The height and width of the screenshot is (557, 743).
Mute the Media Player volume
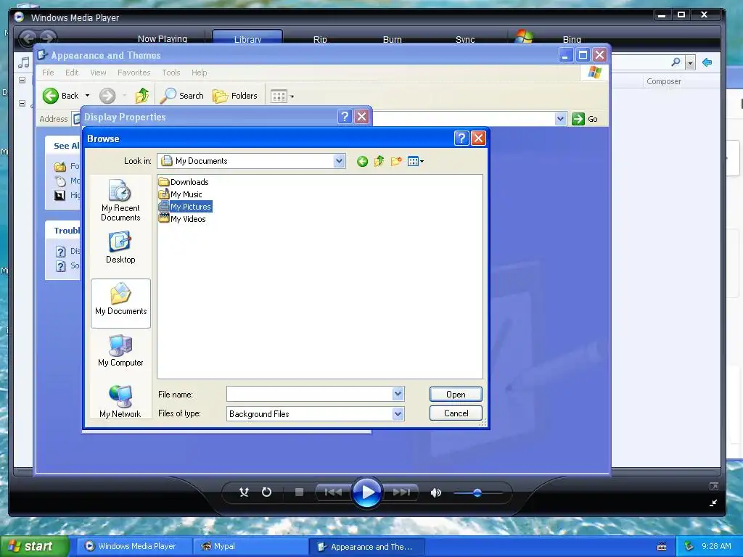click(x=435, y=492)
